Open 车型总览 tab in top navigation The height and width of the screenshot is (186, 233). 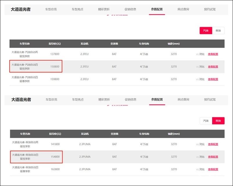click(x=51, y=9)
